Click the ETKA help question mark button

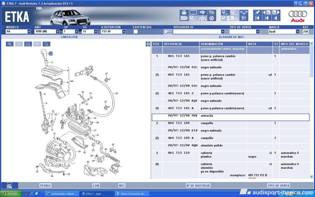point(296,3)
